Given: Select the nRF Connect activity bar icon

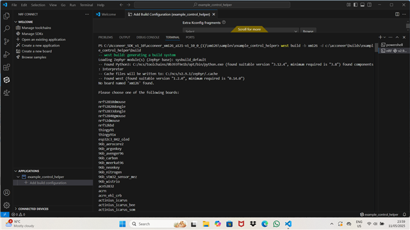Looking at the screenshot, I should point(6,80).
